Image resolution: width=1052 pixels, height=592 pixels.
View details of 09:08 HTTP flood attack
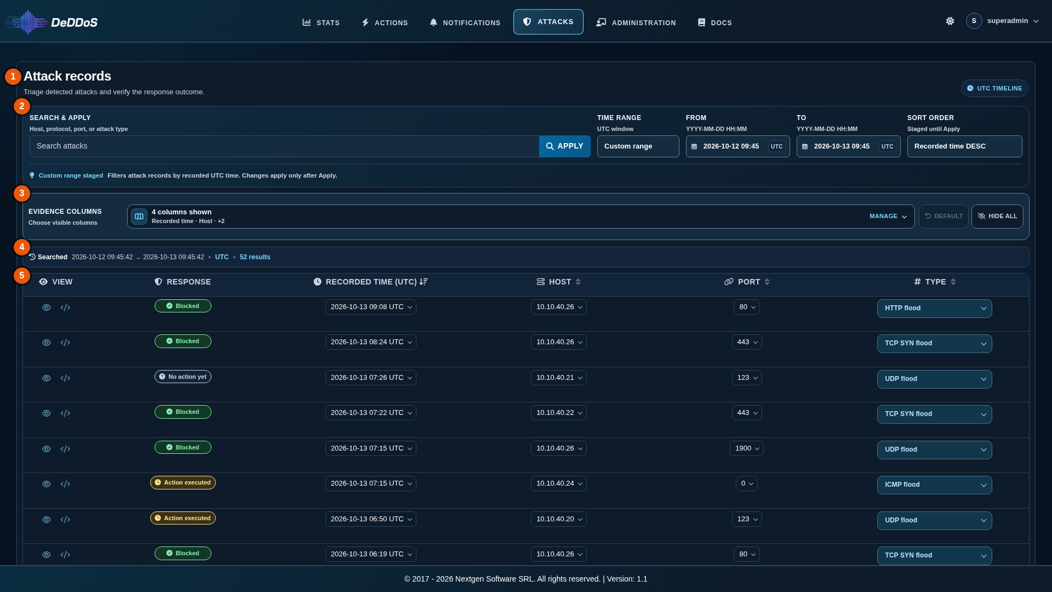47,308
